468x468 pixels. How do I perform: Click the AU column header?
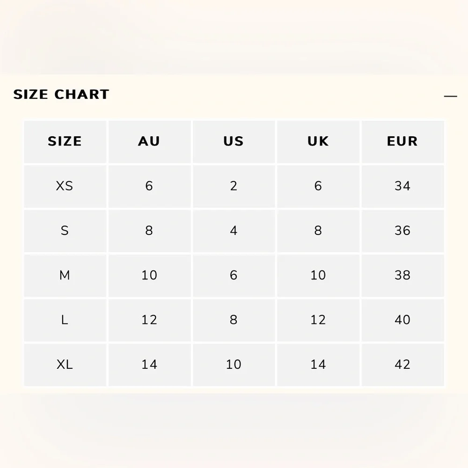click(x=149, y=141)
